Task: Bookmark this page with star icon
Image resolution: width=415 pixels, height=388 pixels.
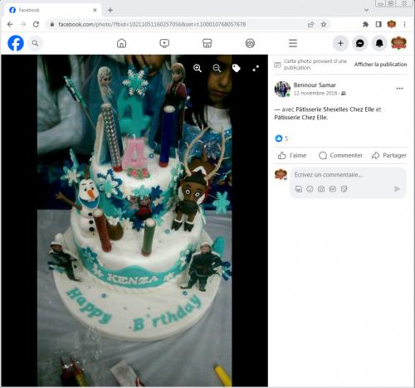Action: (324, 24)
